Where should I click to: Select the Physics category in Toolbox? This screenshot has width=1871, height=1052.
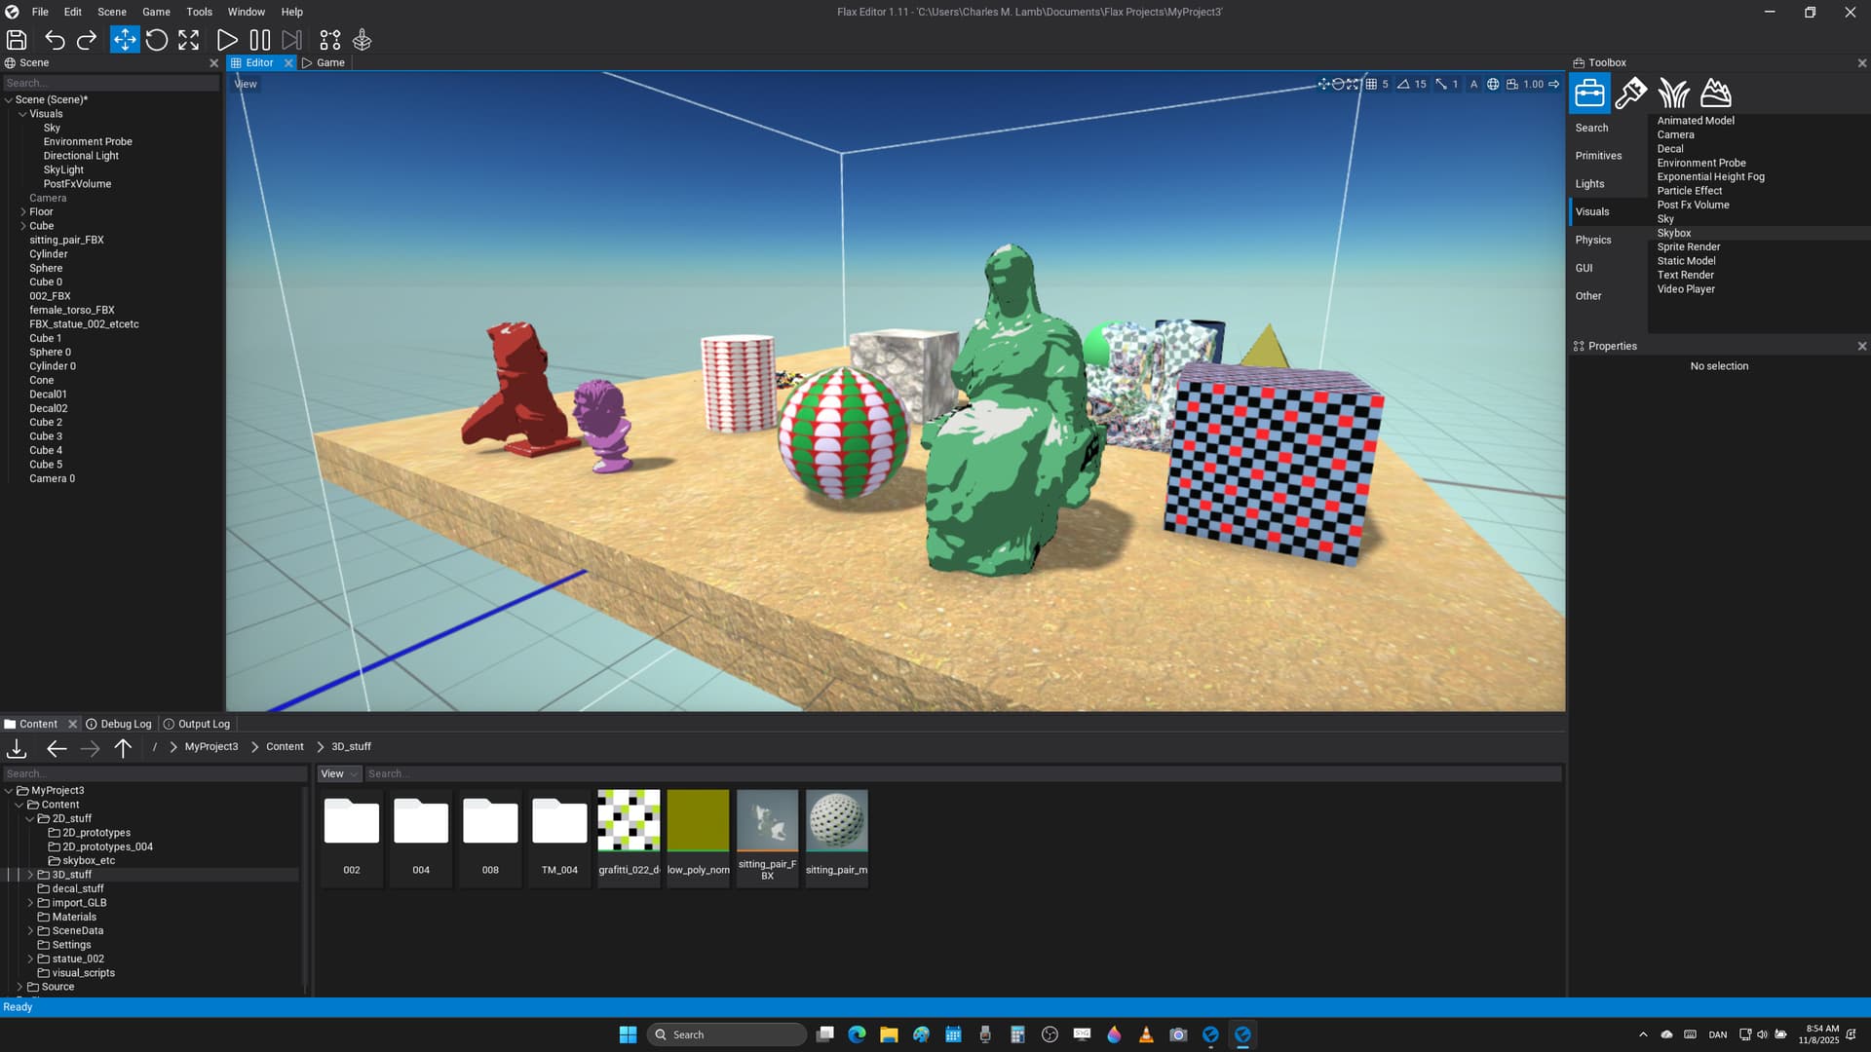click(1593, 240)
